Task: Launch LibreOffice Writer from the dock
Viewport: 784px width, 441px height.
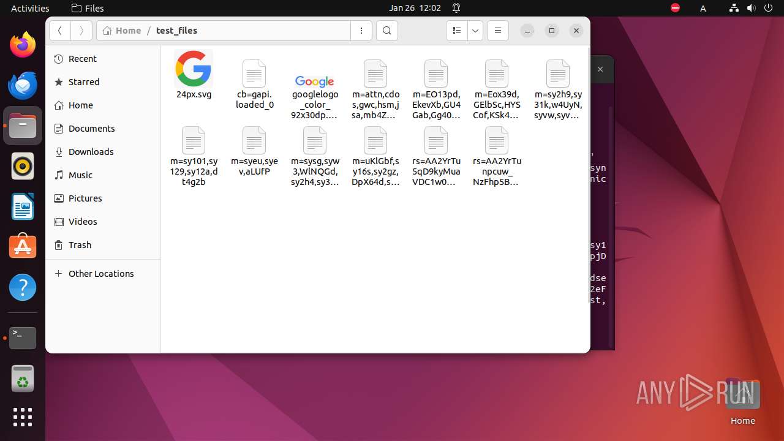Action: coord(23,206)
